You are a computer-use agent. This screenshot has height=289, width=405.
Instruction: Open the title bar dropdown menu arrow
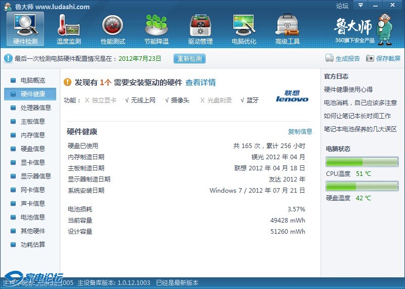pyautogui.click(x=360, y=6)
